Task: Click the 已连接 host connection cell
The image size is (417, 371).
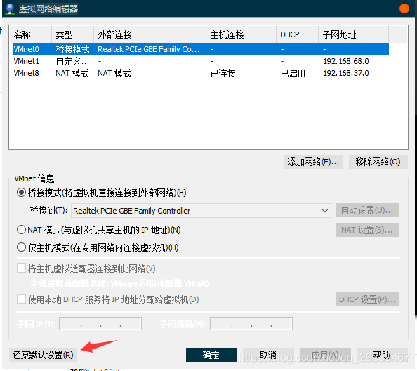Action: [x=223, y=73]
